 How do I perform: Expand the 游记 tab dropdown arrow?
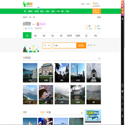[x=97, y=36]
